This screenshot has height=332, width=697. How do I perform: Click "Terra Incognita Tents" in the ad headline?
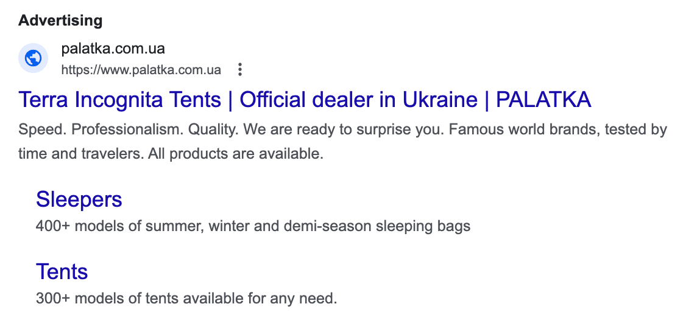point(120,100)
